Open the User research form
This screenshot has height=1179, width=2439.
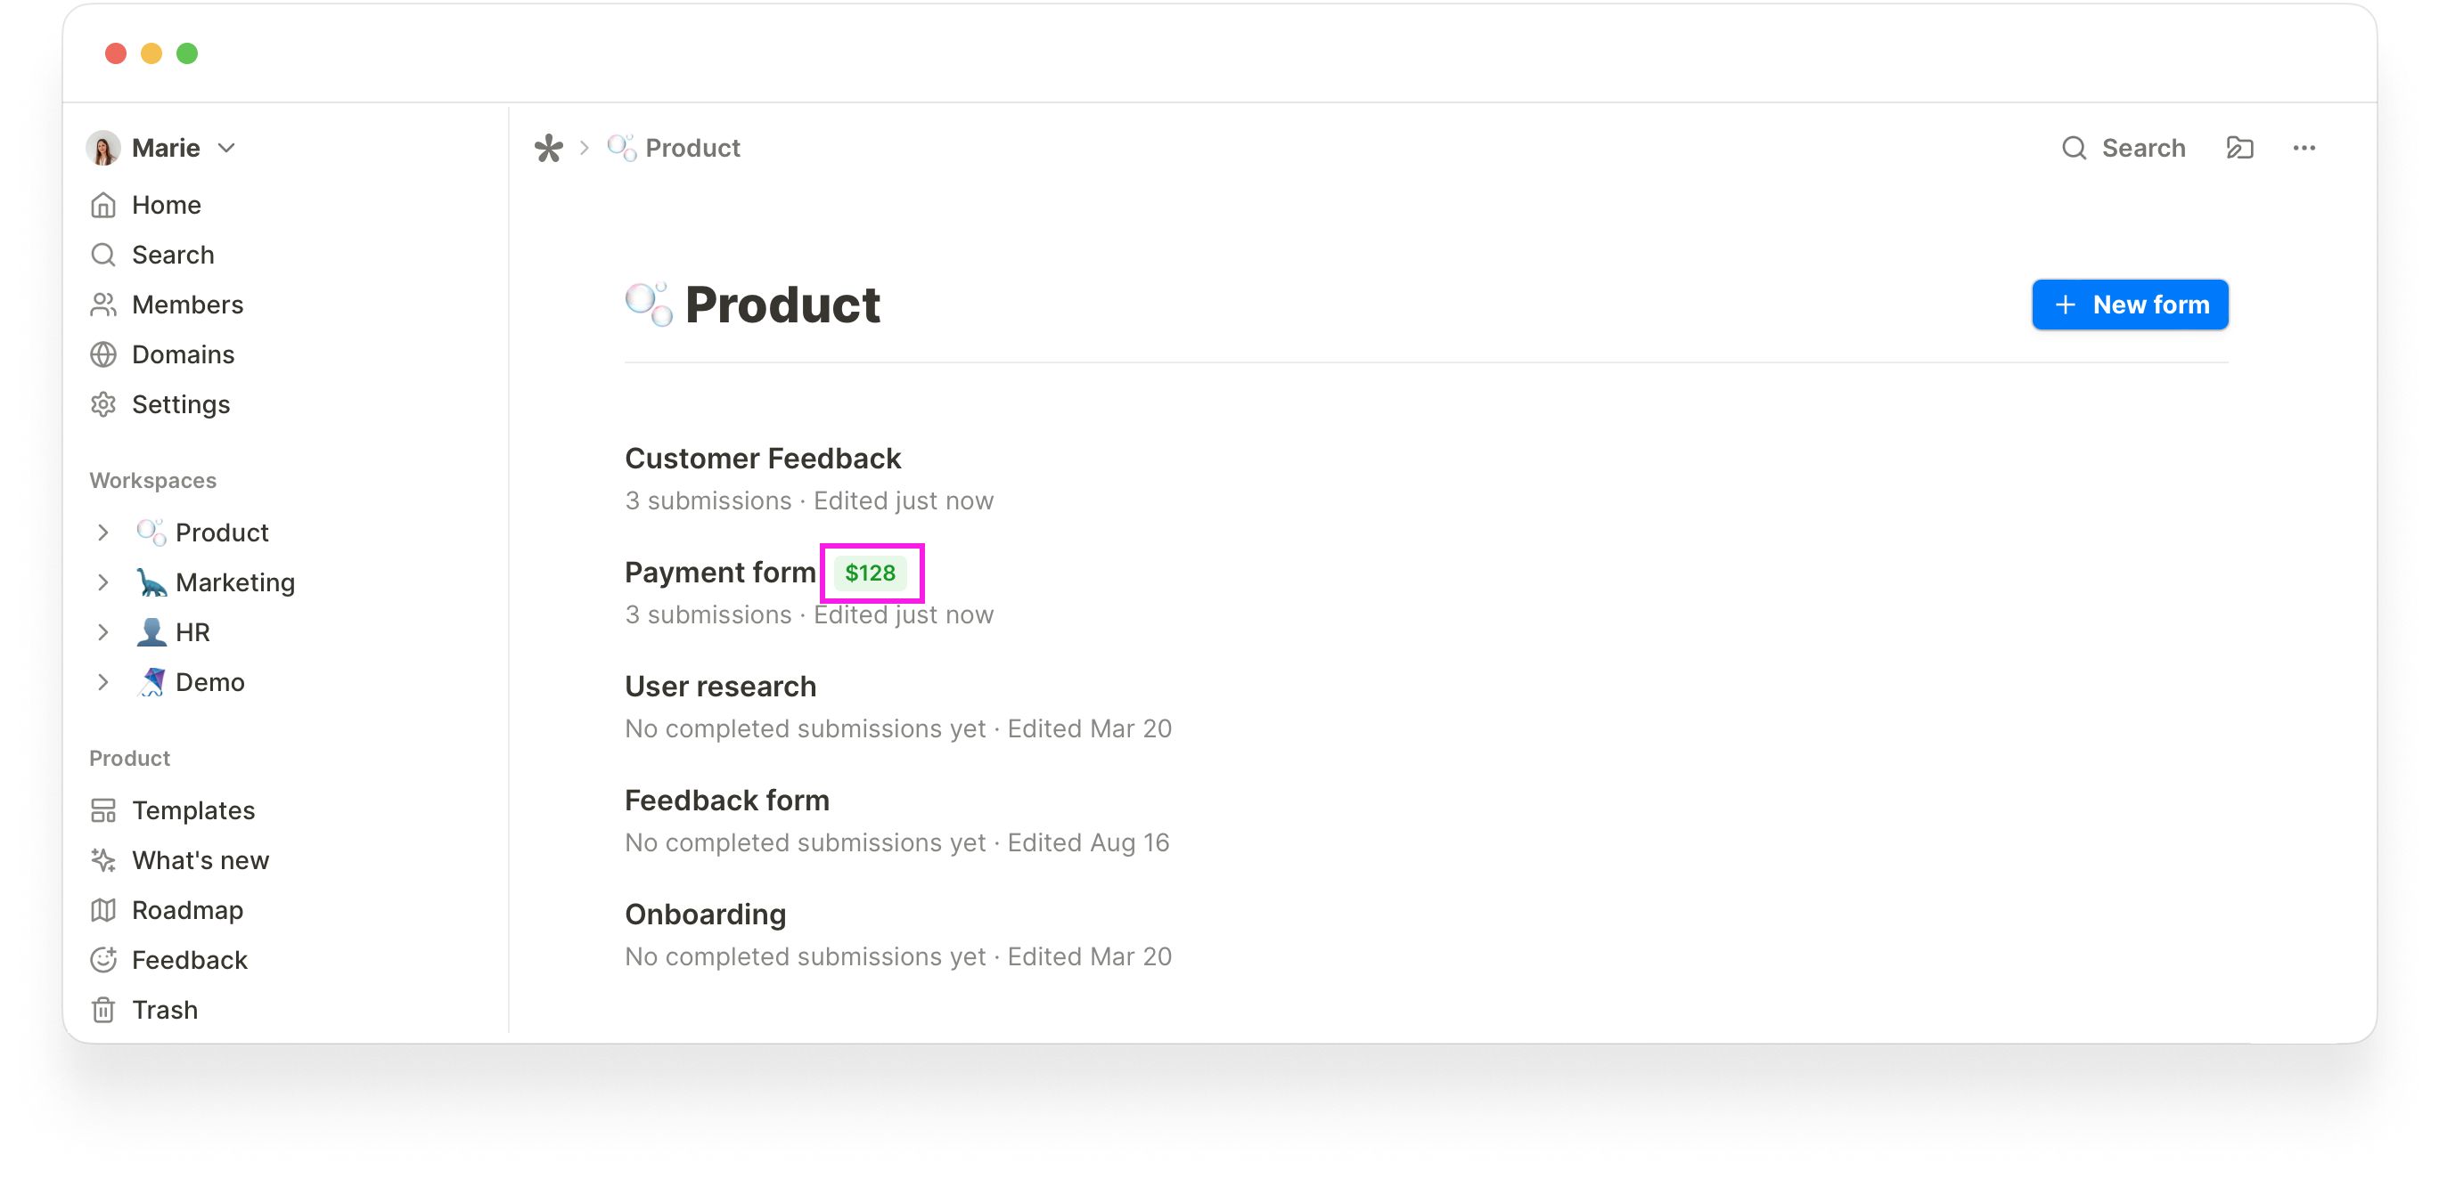pyautogui.click(x=720, y=687)
